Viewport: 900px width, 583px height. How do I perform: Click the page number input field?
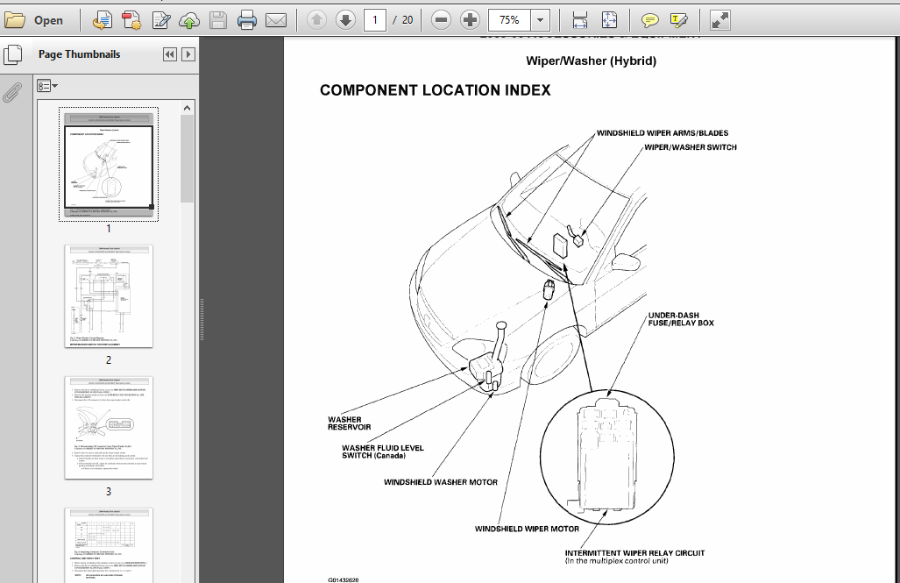[x=375, y=21]
